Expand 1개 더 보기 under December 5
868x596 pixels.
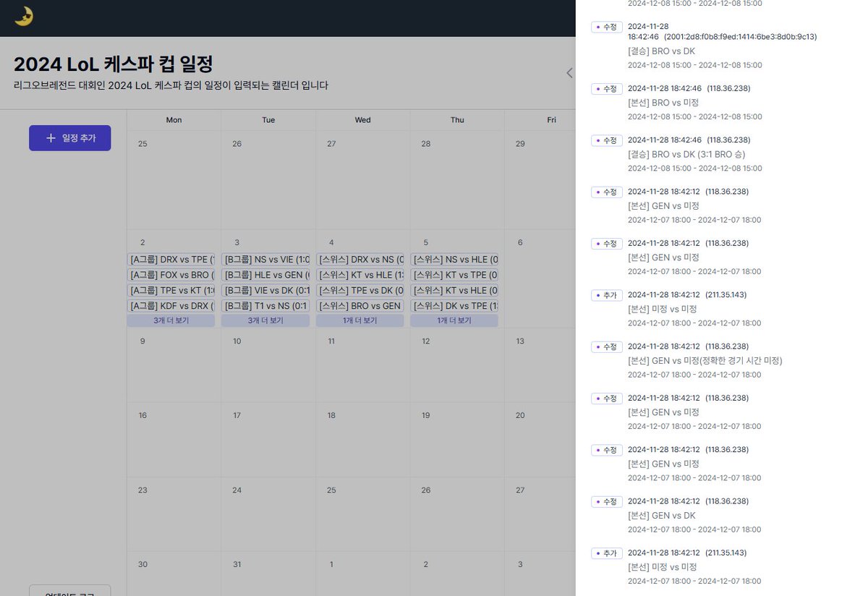454,320
